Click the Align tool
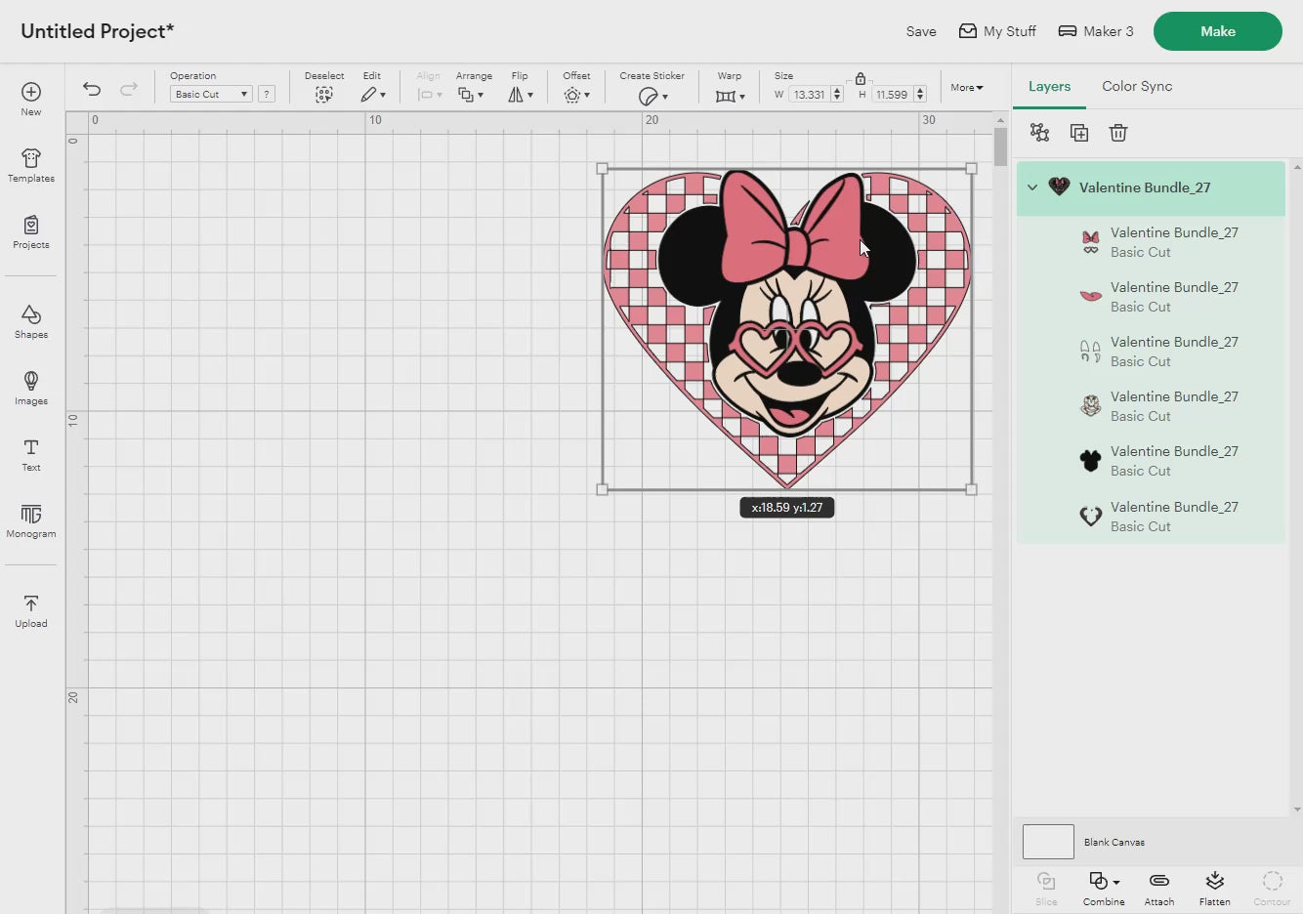Image resolution: width=1303 pixels, height=914 pixels. tap(429, 89)
